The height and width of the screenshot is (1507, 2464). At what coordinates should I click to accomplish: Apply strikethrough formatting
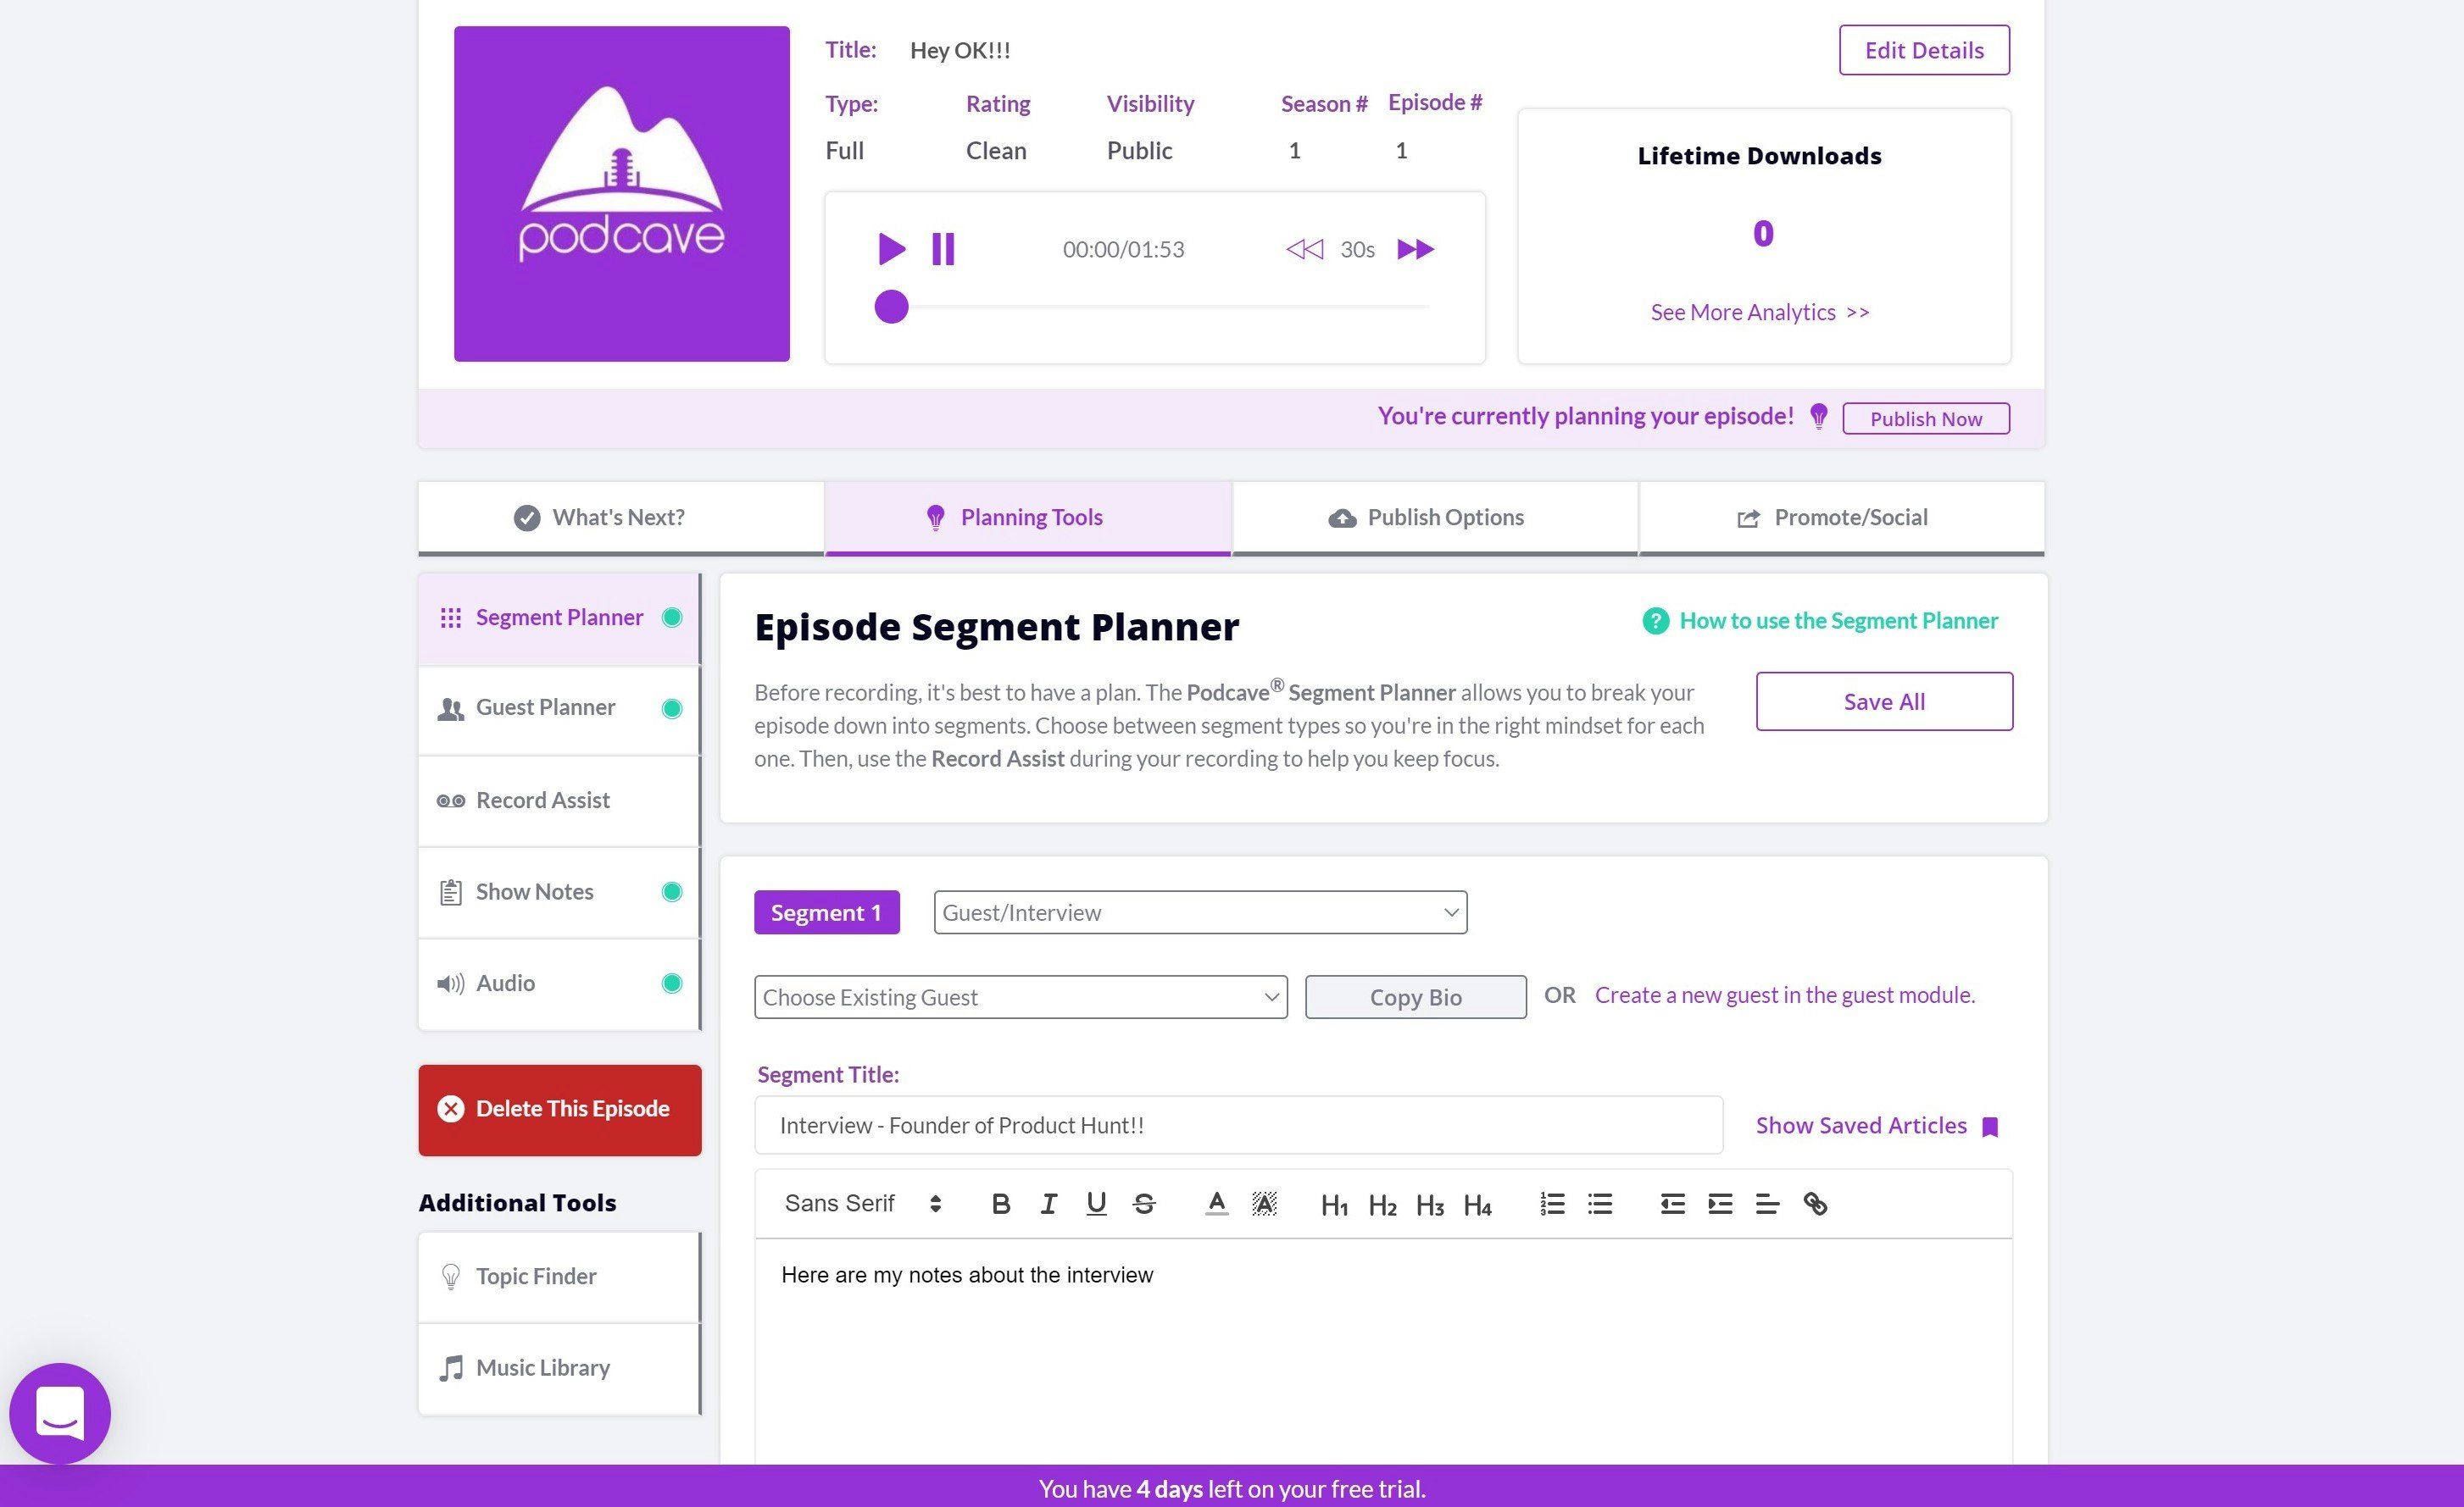1144,1205
